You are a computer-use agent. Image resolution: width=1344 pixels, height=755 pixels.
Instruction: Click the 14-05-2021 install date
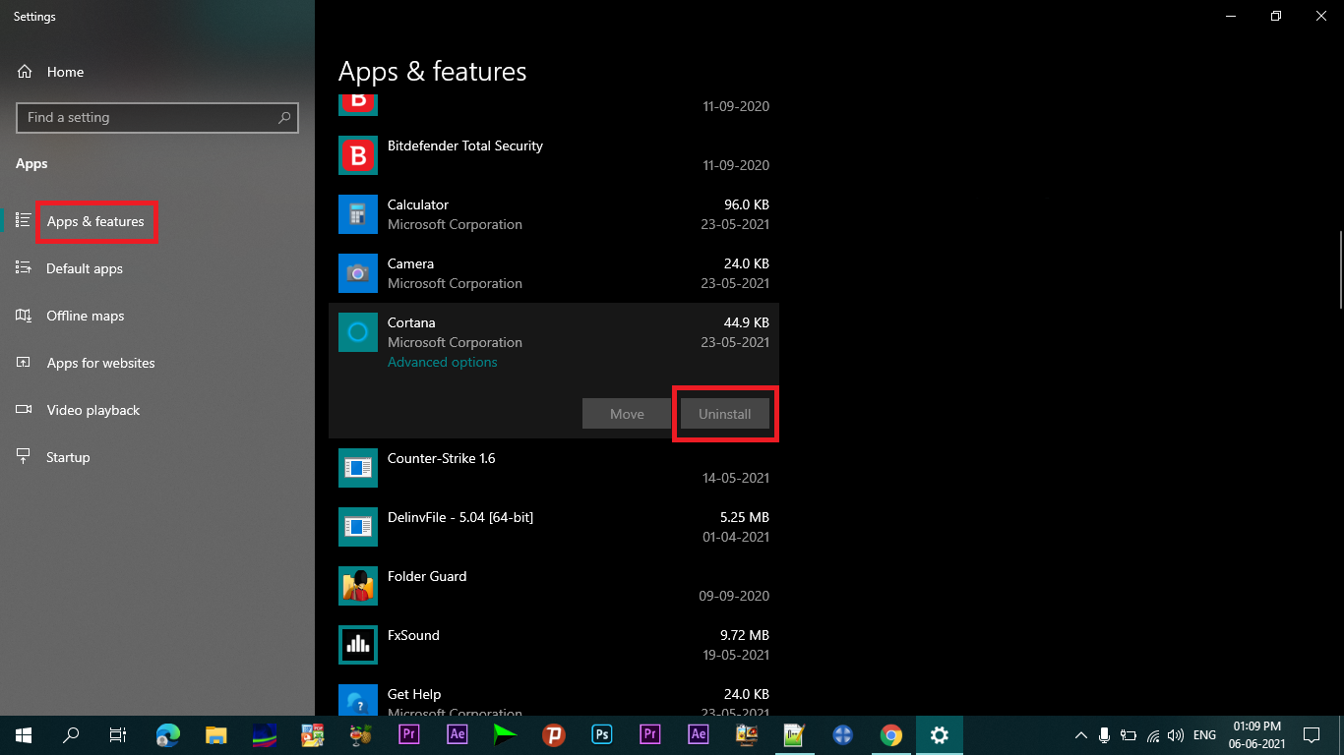tap(736, 478)
